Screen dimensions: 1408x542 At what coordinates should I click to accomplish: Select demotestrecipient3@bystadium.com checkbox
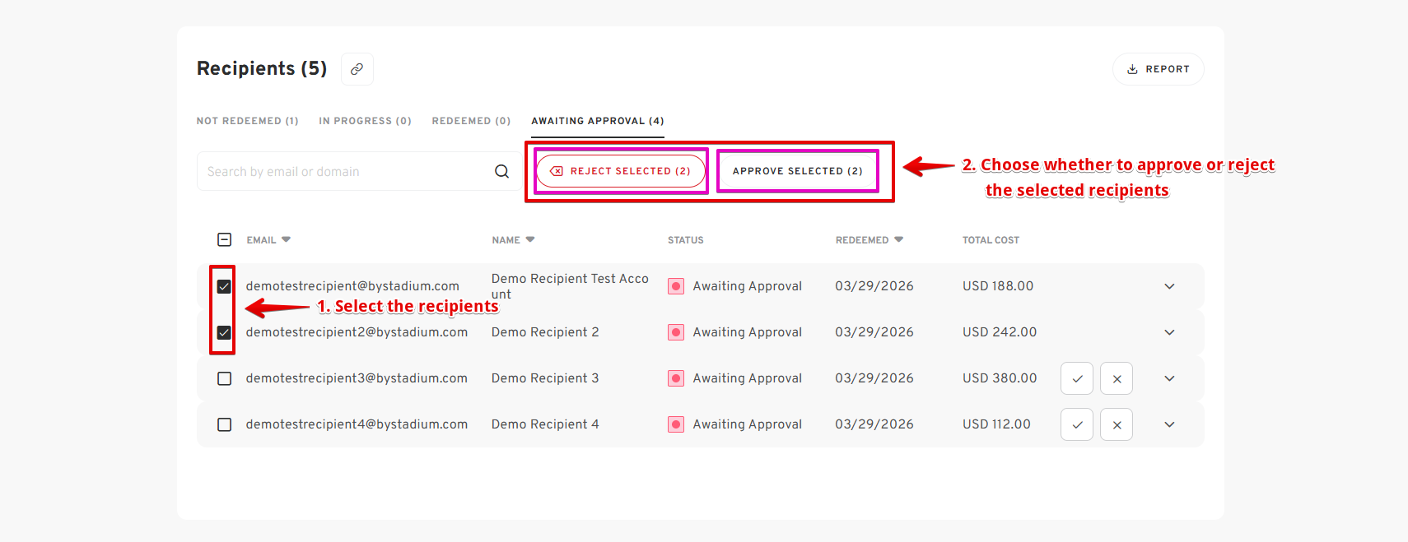point(224,378)
